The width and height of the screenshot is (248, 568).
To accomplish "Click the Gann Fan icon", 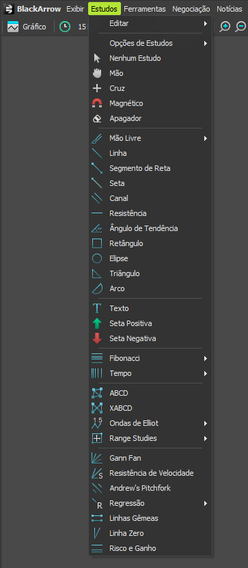I will pyautogui.click(x=96, y=458).
